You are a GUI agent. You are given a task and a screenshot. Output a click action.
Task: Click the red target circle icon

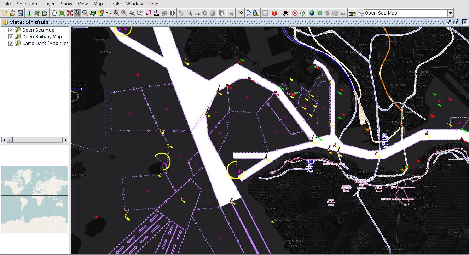pos(295,13)
